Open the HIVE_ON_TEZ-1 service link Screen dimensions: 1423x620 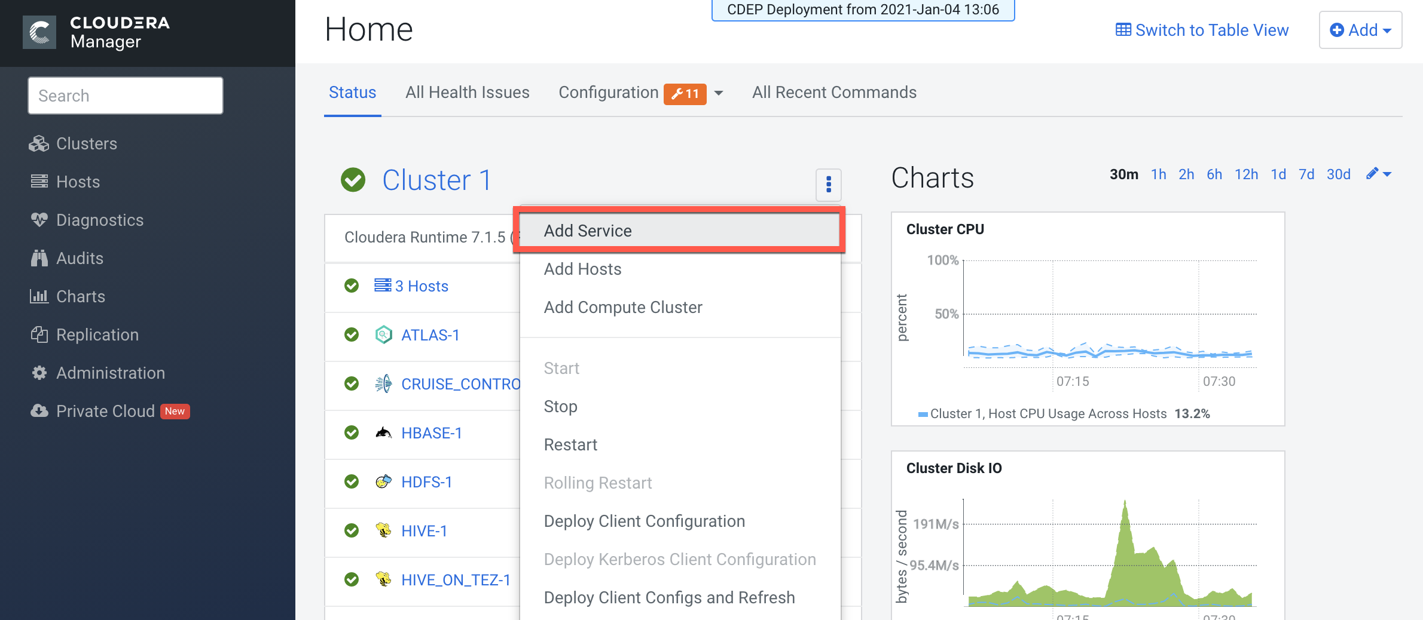coord(456,580)
